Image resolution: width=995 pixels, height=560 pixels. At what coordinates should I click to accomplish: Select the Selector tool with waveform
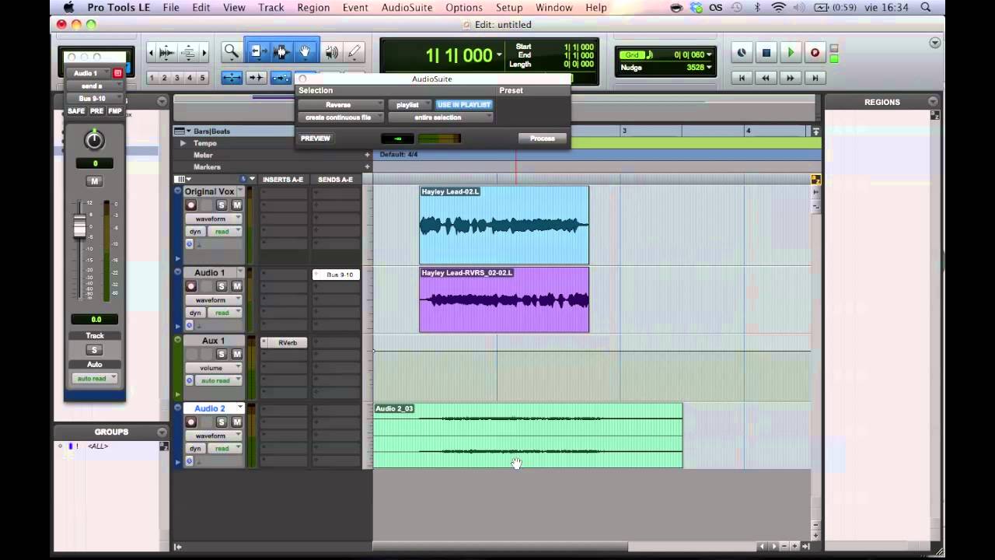pyautogui.click(x=281, y=52)
